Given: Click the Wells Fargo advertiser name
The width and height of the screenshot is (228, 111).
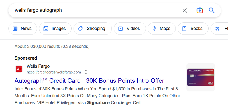Looking at the screenshot, I should click(38, 66).
